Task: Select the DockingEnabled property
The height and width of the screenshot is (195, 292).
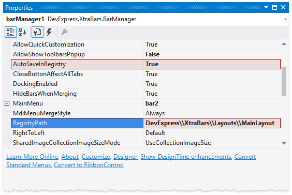Action: pyautogui.click(x=77, y=84)
